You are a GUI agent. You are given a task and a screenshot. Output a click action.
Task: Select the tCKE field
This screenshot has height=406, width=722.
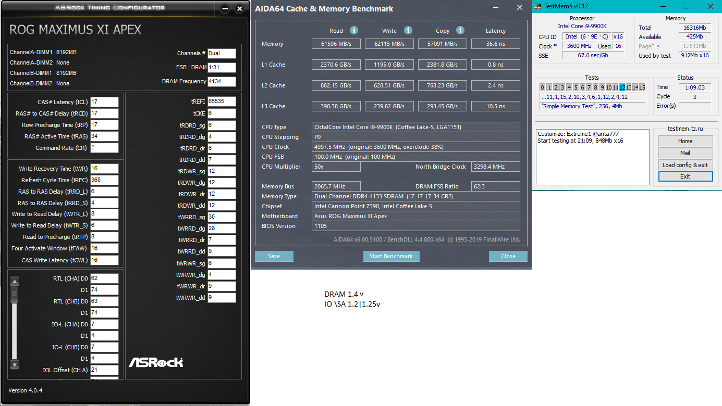[x=222, y=113]
